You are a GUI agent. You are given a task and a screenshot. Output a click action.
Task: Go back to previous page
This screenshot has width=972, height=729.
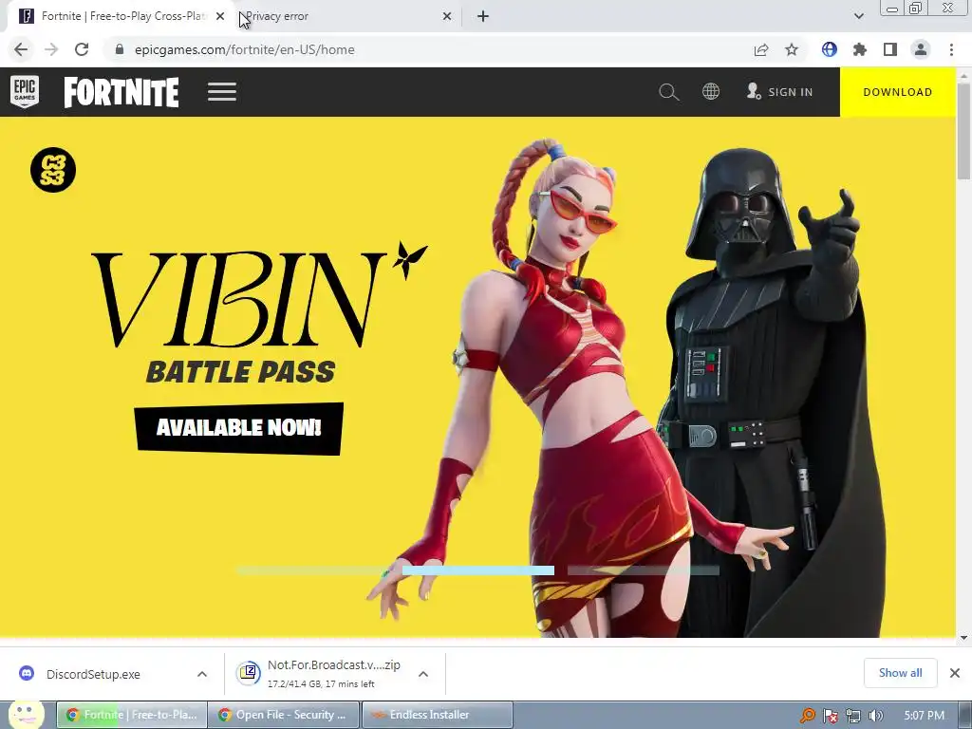pyautogui.click(x=21, y=49)
